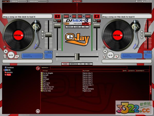This screenshot has height=116, width=154.
Task: Click deck 2's tonearm
Action: click(x=136, y=34)
